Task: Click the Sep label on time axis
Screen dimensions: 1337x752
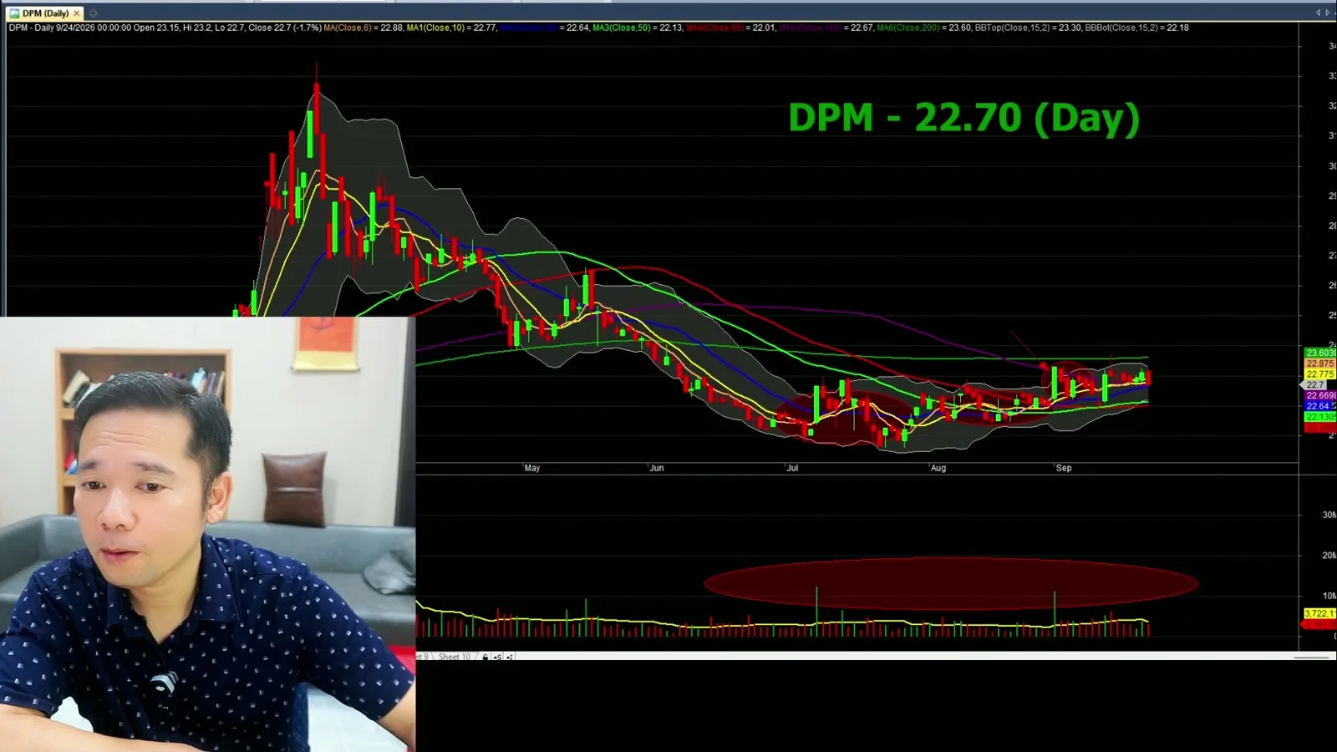Action: [1064, 468]
